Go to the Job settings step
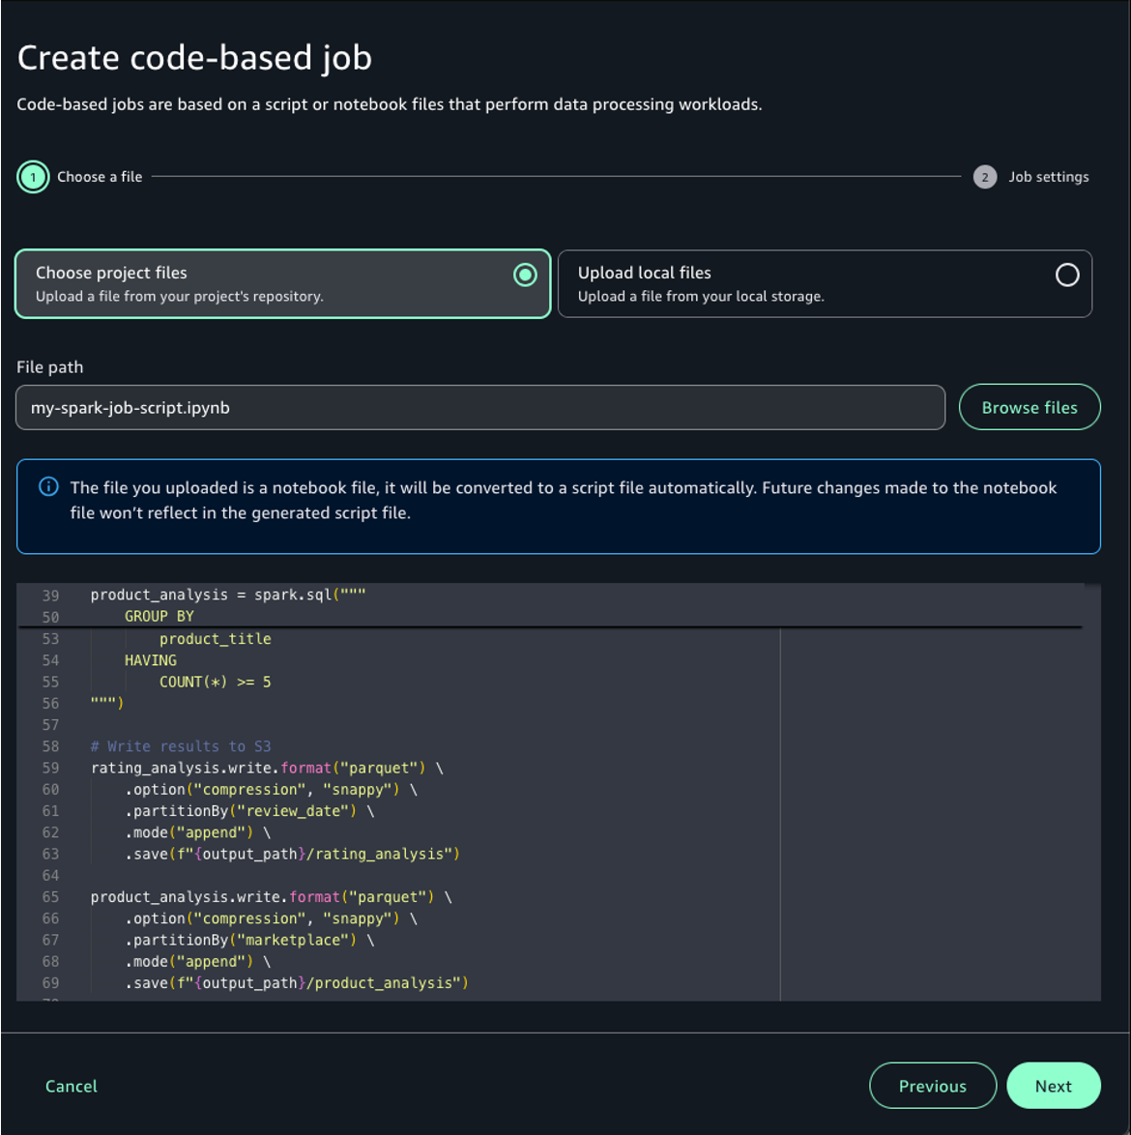This screenshot has height=1135, width=1131. [1048, 177]
